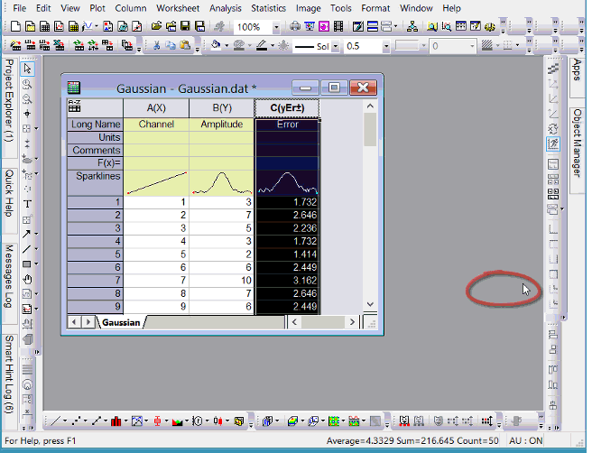Image resolution: width=592 pixels, height=453 pixels.
Task: Plot a box chart
Action: point(157,421)
